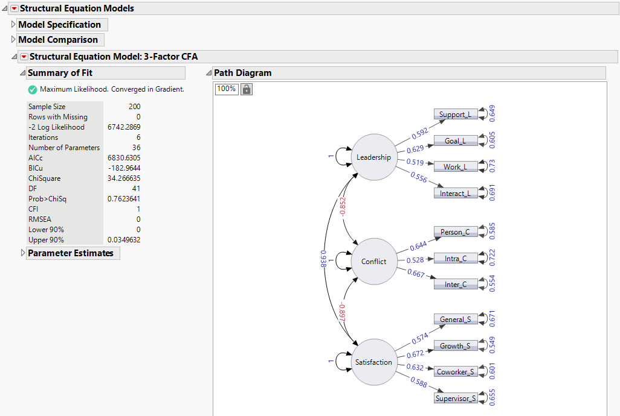The width and height of the screenshot is (620, 416).
Task: Select the Supervisor_S indicator box
Action: (455, 398)
